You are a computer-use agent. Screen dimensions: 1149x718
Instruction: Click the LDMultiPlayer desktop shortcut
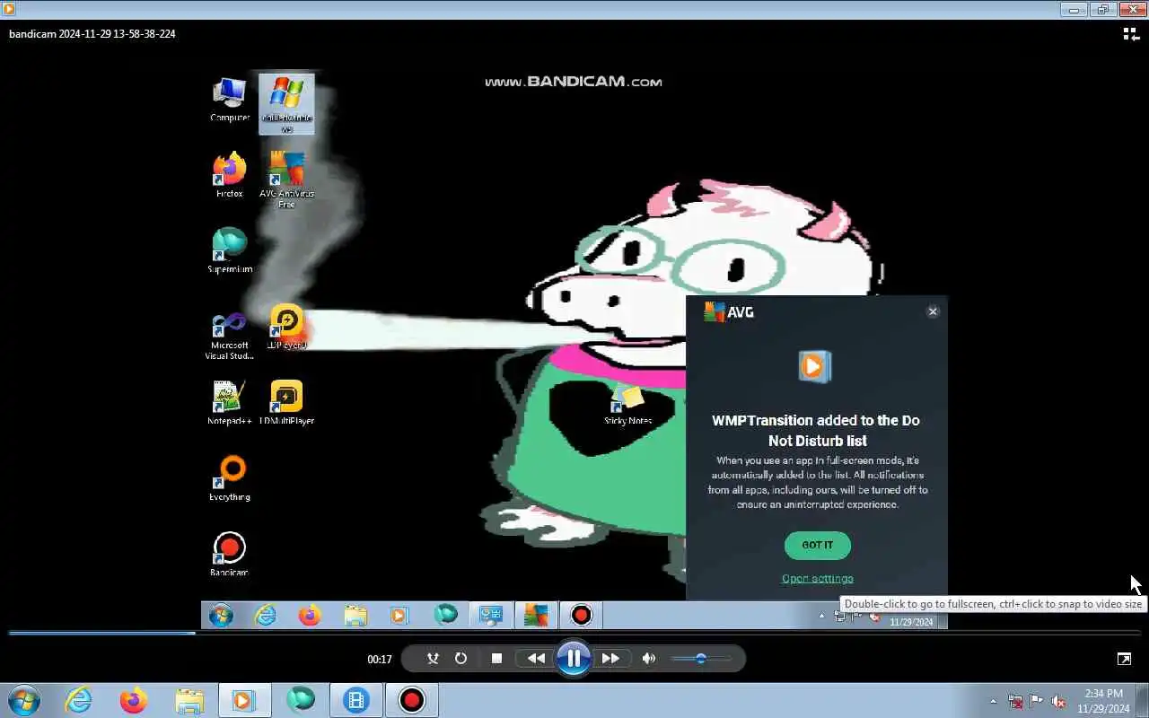click(286, 402)
